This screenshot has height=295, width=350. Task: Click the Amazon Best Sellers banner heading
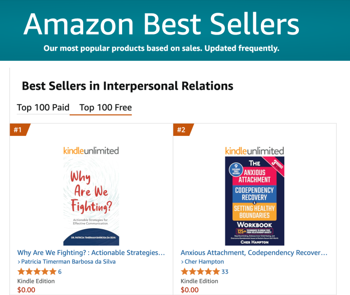pyautogui.click(x=161, y=24)
